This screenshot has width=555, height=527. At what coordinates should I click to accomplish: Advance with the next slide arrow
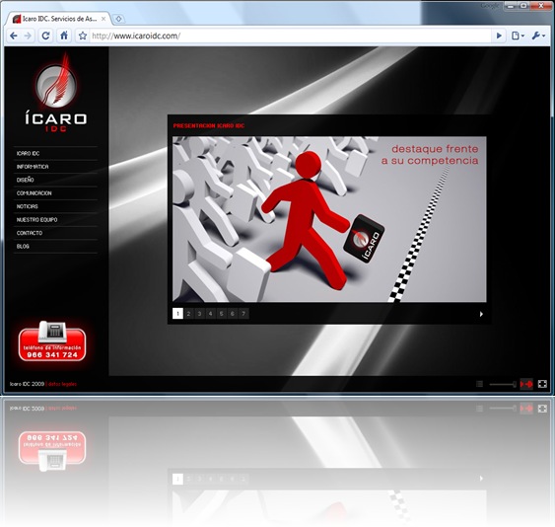[481, 314]
